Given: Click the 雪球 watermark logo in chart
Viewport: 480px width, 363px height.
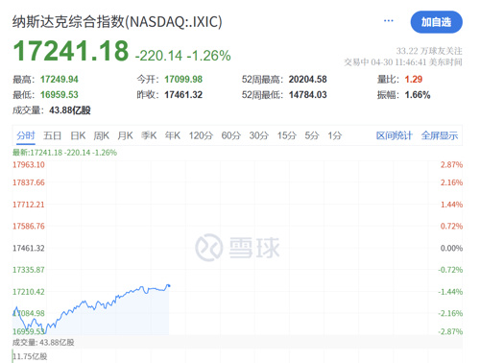Looking at the screenshot, I should [237, 248].
